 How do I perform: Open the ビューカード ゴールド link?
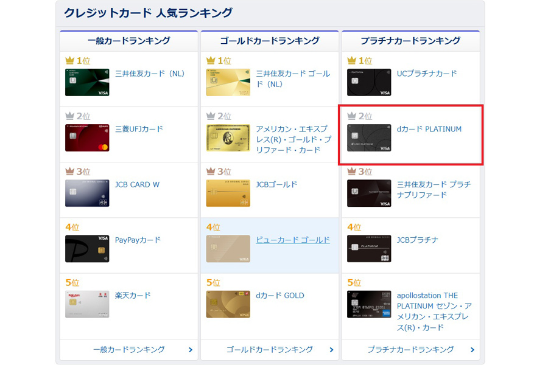tap(293, 240)
